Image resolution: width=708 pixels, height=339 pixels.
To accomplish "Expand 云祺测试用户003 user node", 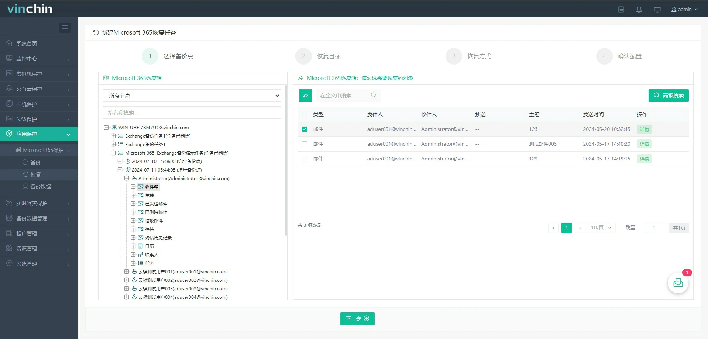I will pos(126,288).
